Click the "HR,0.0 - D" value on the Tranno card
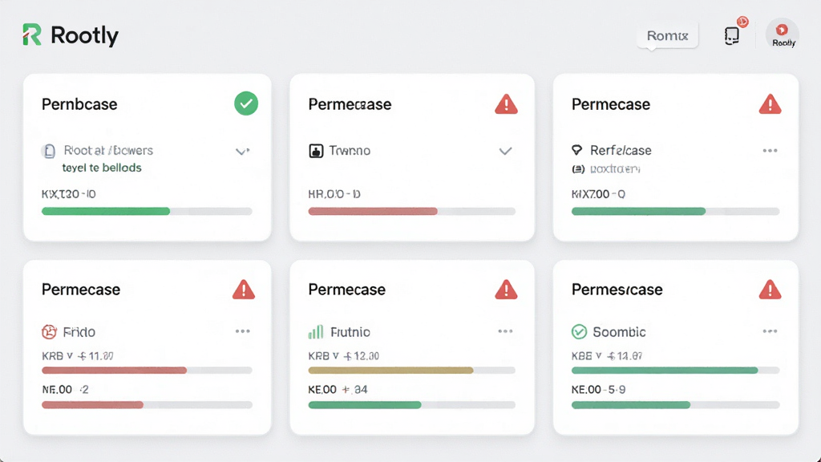Viewport: 821px width, 462px height. tap(334, 194)
